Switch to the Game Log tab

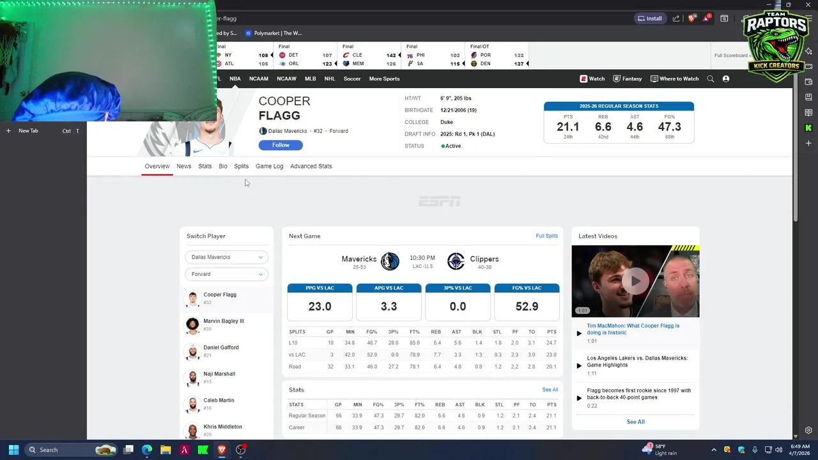[x=269, y=166]
